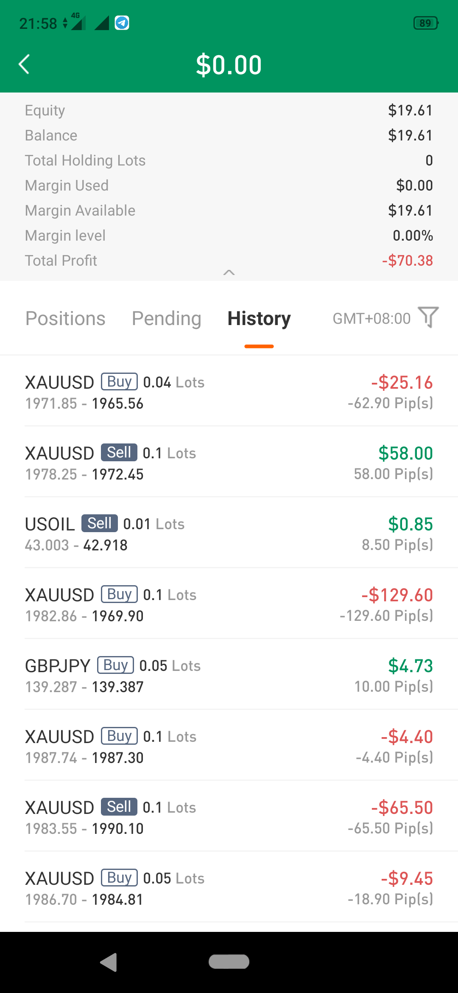Open the USOIL Sell 0.01 Lots trade
This screenshot has width=458, height=993.
[x=229, y=533]
